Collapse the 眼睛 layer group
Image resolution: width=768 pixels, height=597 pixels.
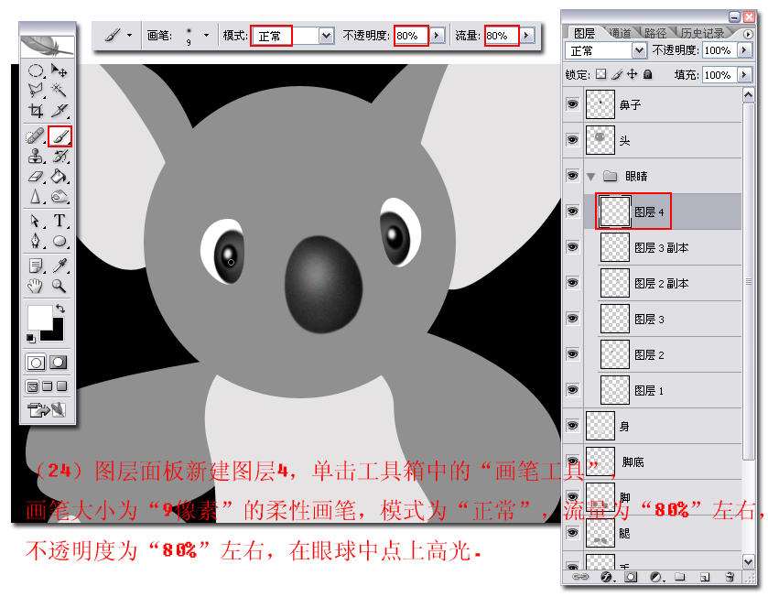click(591, 176)
